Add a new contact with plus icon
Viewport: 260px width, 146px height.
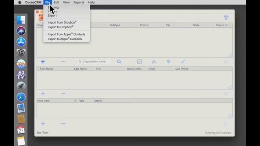pos(43,94)
